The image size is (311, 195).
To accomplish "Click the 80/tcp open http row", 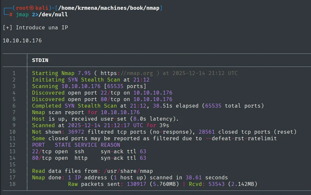I will (89, 158).
